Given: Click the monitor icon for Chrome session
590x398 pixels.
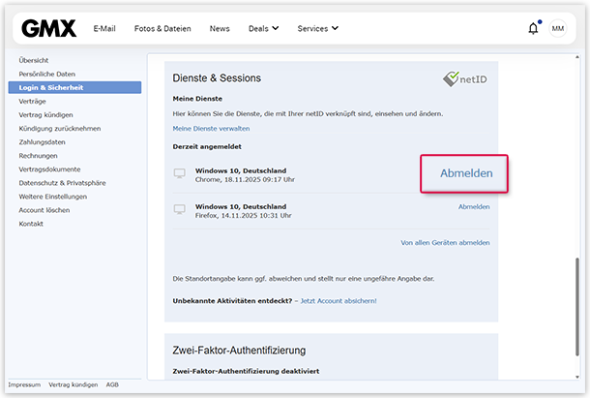Looking at the screenshot, I should 178,173.
